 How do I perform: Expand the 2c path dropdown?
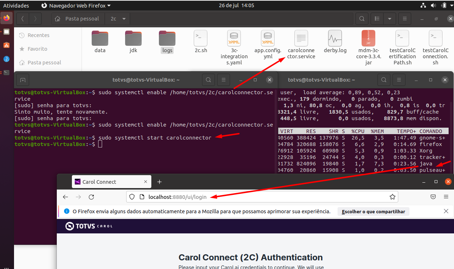[x=124, y=19]
